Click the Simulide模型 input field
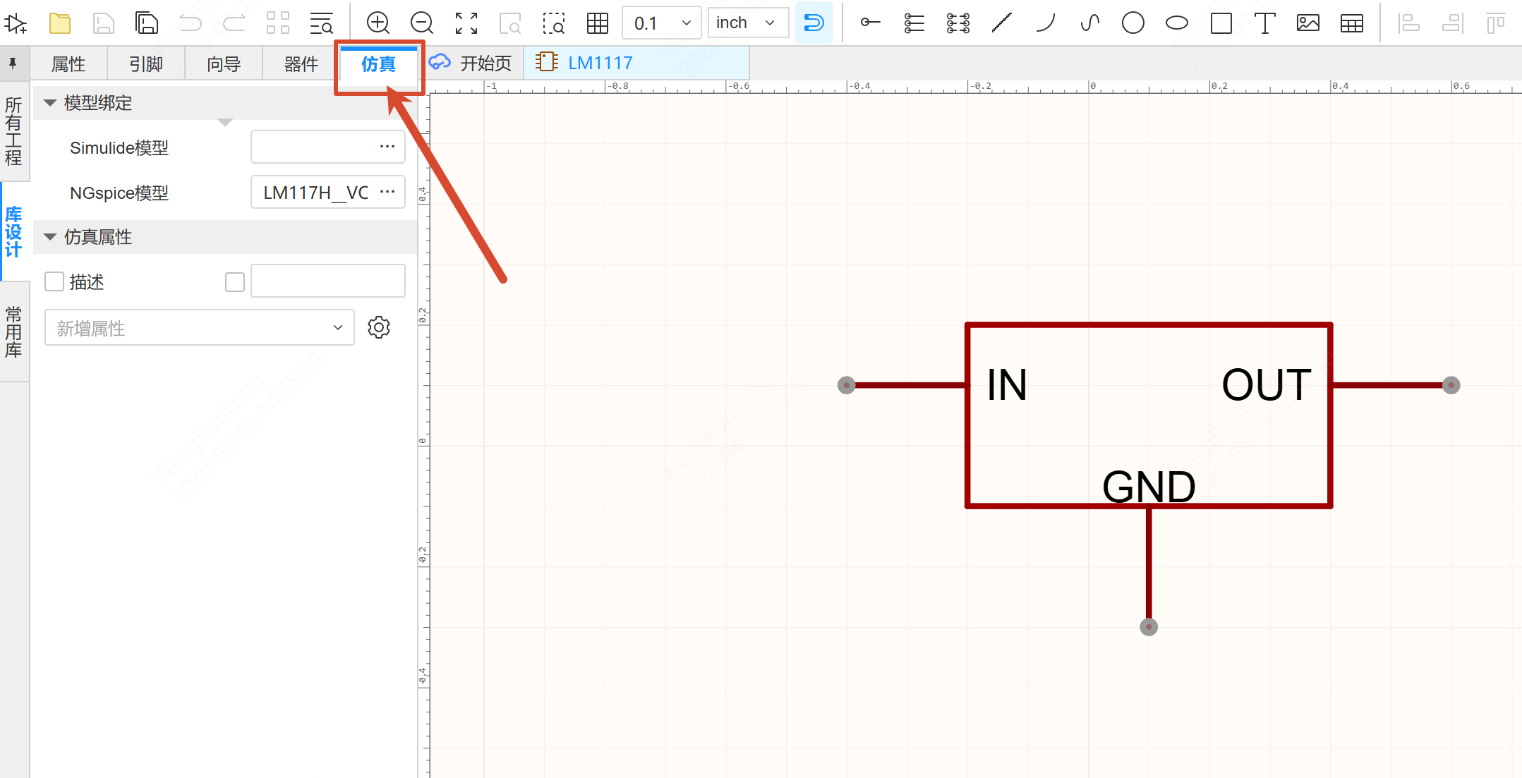The image size is (1522, 778). pyautogui.click(x=314, y=147)
